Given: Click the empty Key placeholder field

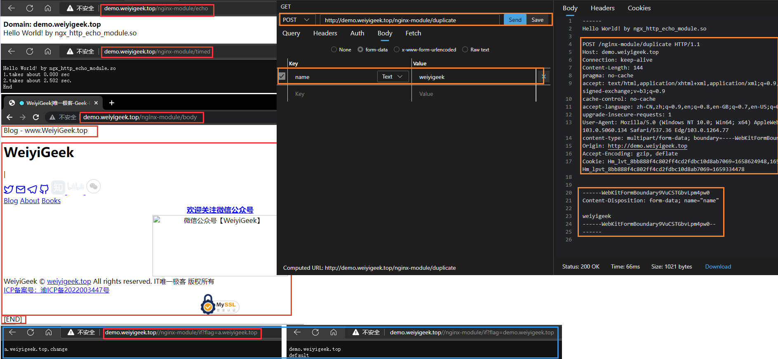Looking at the screenshot, I should coord(350,94).
